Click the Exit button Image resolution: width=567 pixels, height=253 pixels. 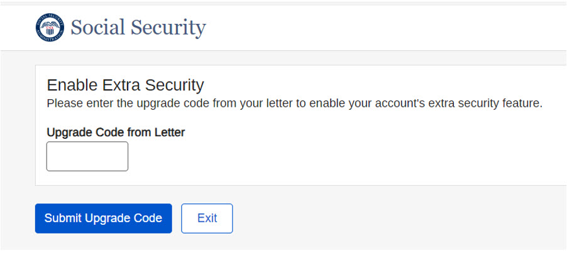[x=207, y=218]
